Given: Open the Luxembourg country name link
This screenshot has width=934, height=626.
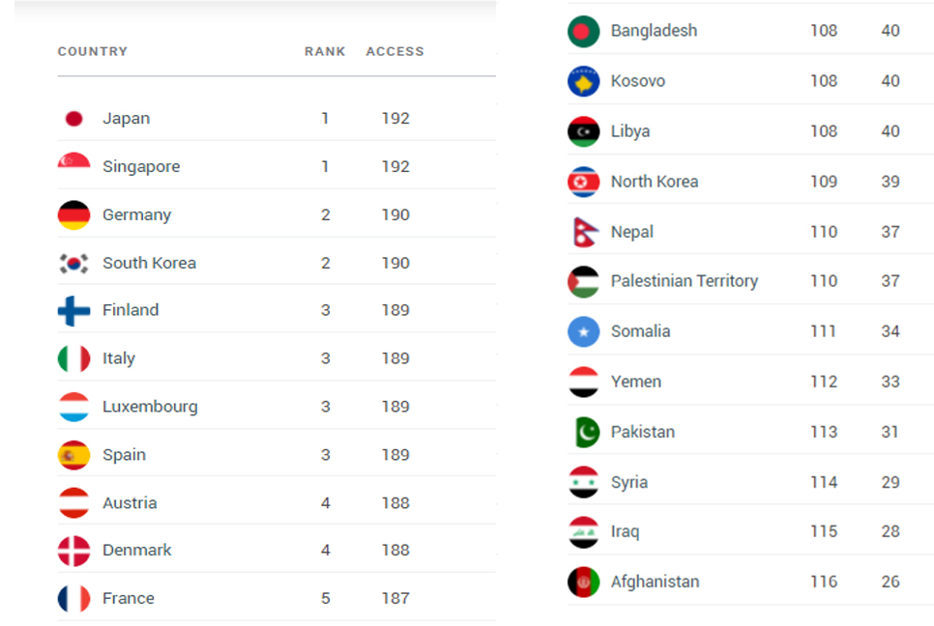Looking at the screenshot, I should click(150, 407).
